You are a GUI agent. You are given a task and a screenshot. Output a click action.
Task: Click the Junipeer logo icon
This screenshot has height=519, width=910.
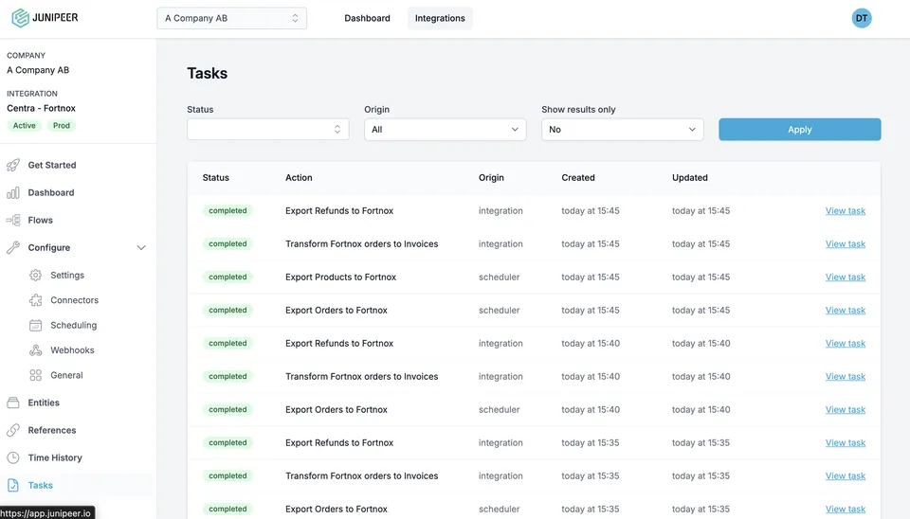(20, 18)
